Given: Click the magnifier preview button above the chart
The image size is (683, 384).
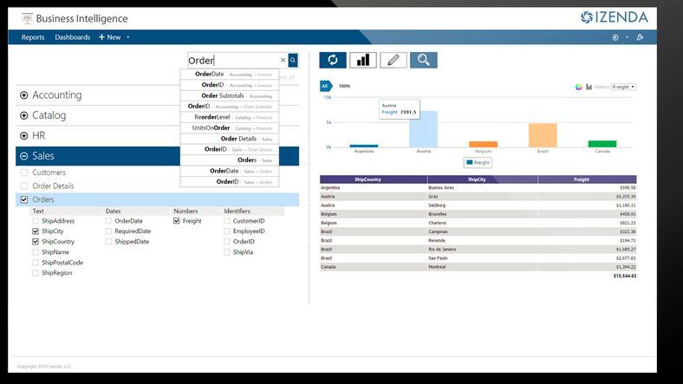Looking at the screenshot, I should pyautogui.click(x=423, y=60).
